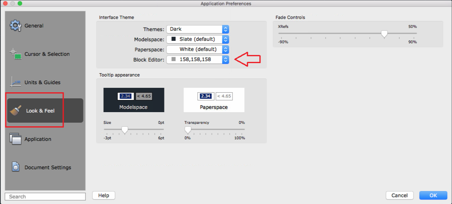
Task: Click the Document Settings page icon
Action: (x=15, y=167)
